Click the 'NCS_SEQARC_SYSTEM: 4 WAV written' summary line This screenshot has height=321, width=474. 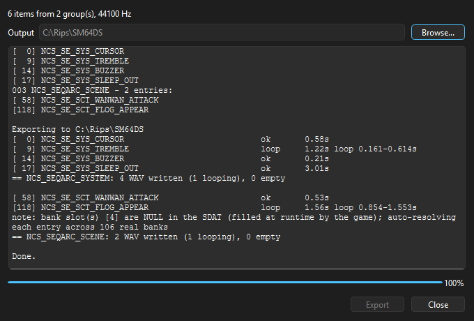[x=148, y=178]
